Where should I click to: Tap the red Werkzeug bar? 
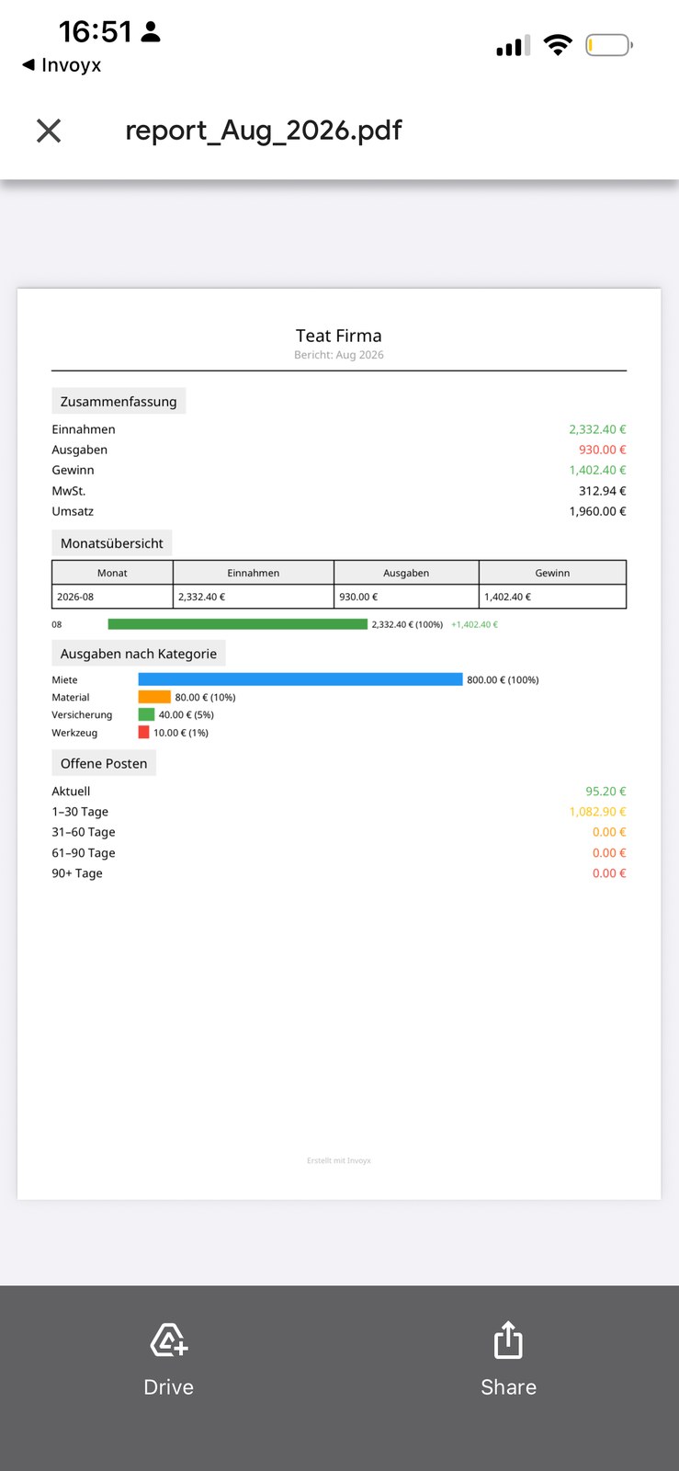pos(143,733)
